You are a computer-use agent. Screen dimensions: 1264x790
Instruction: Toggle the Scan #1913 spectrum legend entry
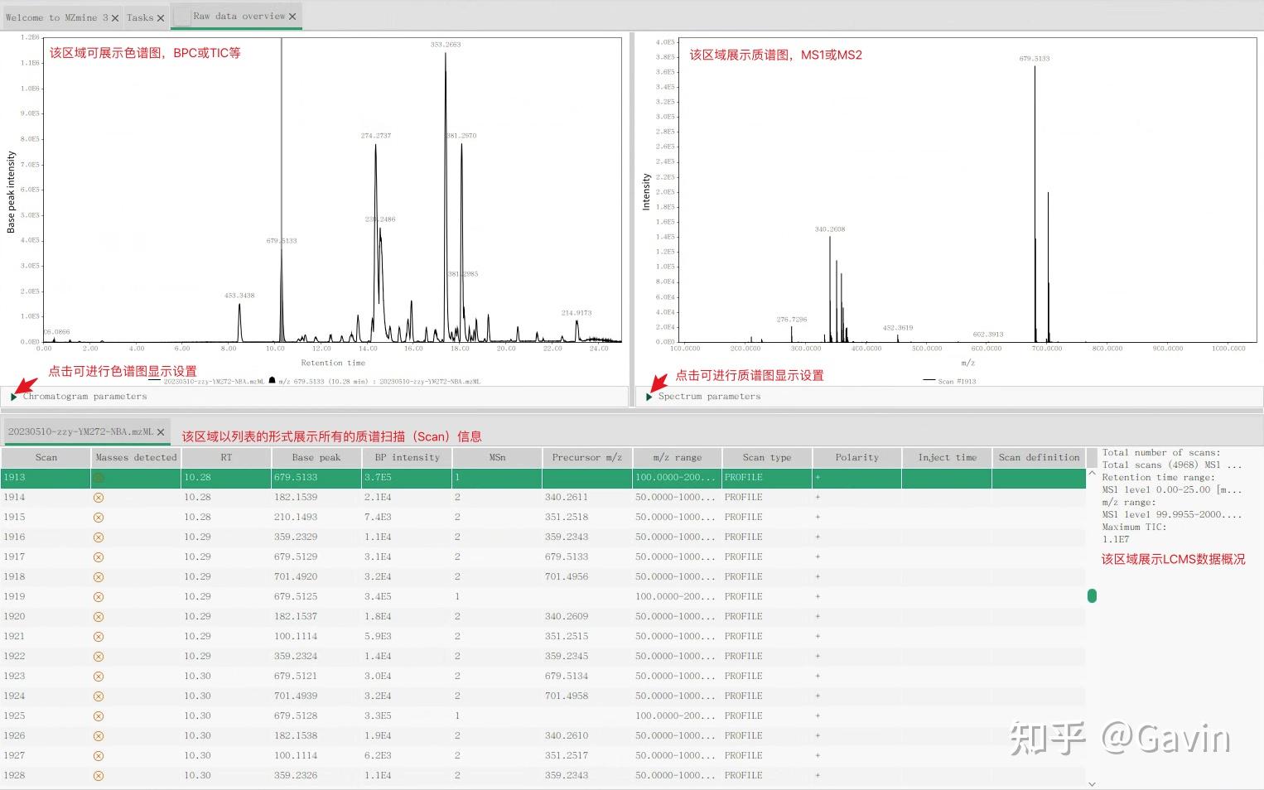958,381
